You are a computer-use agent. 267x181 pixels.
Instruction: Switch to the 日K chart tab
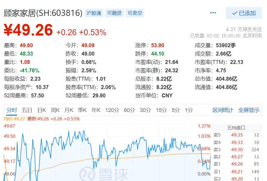pyautogui.click(x=42, y=110)
